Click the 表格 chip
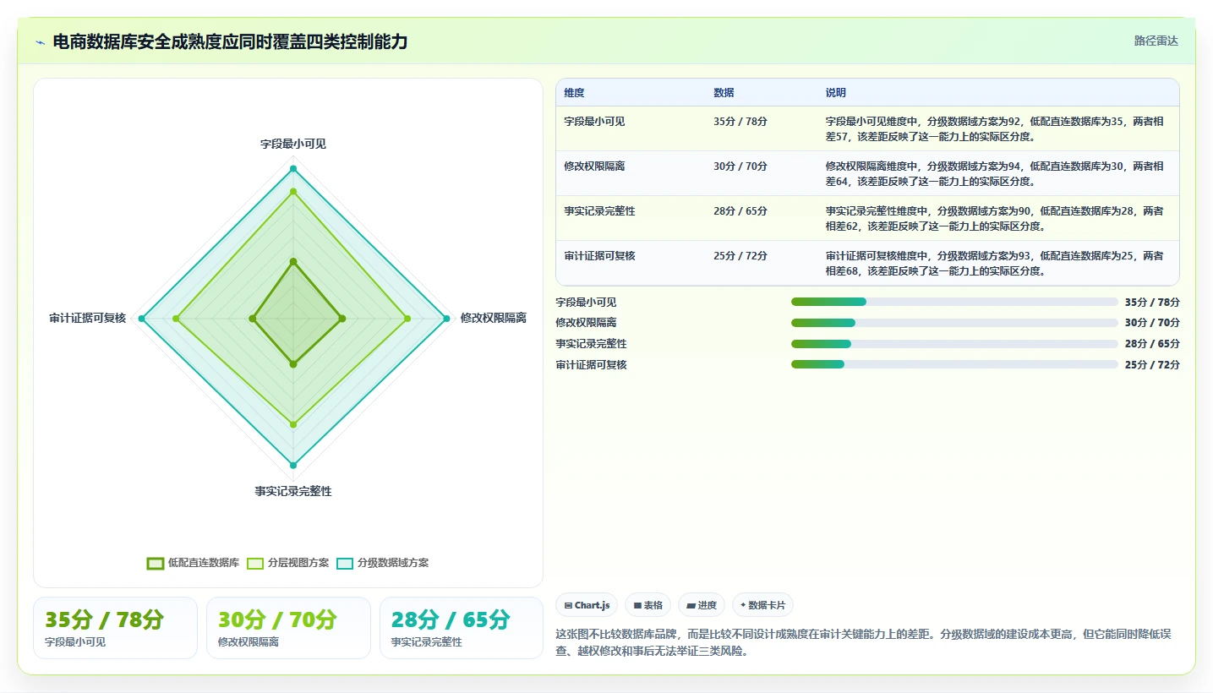Screen dimensions: 1213x693 coord(647,605)
